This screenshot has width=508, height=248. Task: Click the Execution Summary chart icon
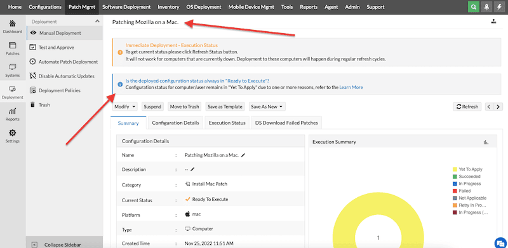[486, 142]
